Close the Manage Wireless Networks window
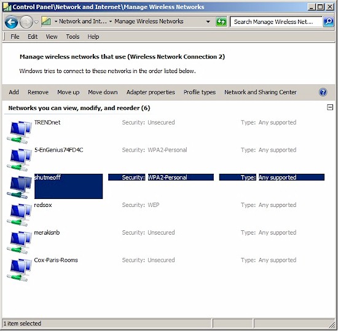338x331 pixels. [x=330, y=7]
